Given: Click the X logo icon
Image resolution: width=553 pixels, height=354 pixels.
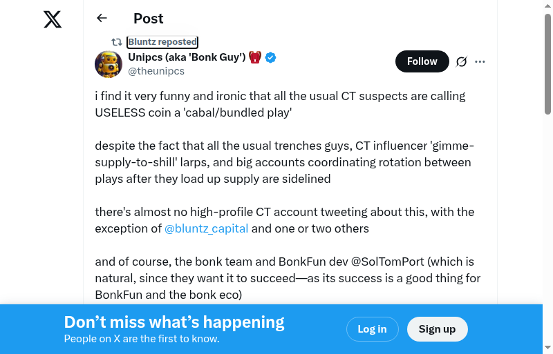Looking at the screenshot, I should (x=53, y=19).
